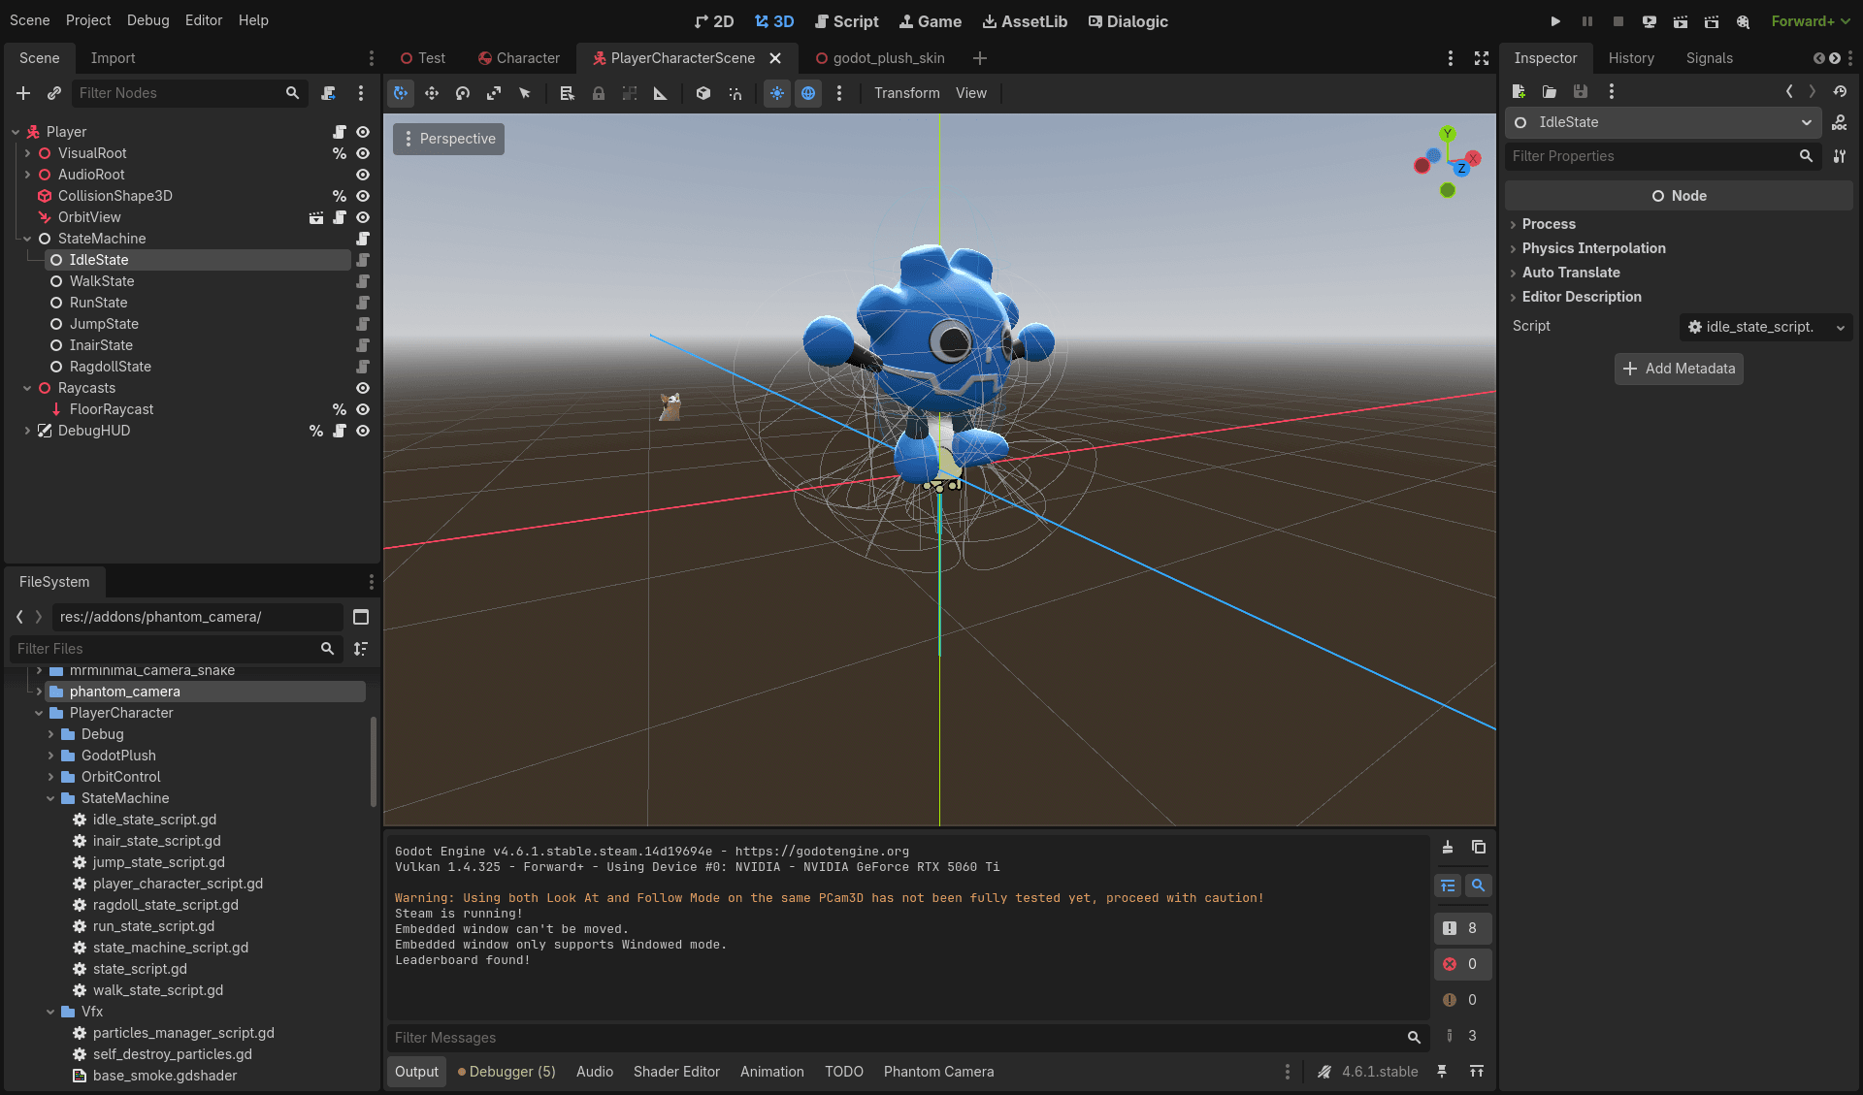
Task: Collapse the Vfx folder
Action: (50, 1012)
